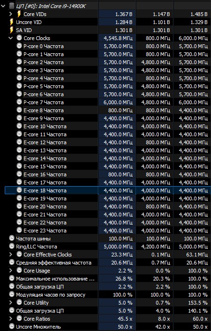Click the clock icon beside Частота шины
Image resolution: width=211 pixels, height=331 pixels.
[12, 239]
